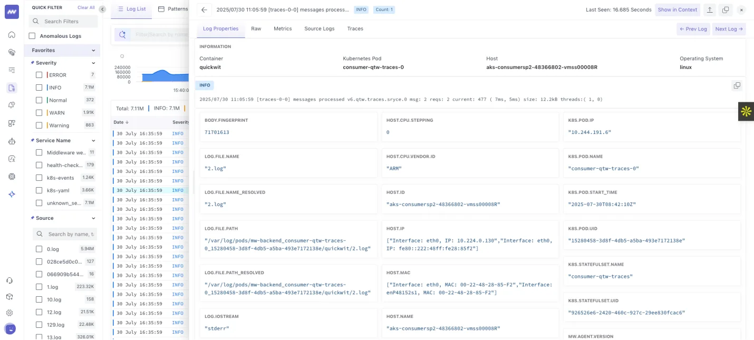Copy log via header copy icon
Viewport: 754px width, 340px height.
pos(726,9)
